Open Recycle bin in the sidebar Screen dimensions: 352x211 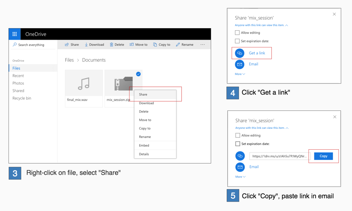point(22,98)
